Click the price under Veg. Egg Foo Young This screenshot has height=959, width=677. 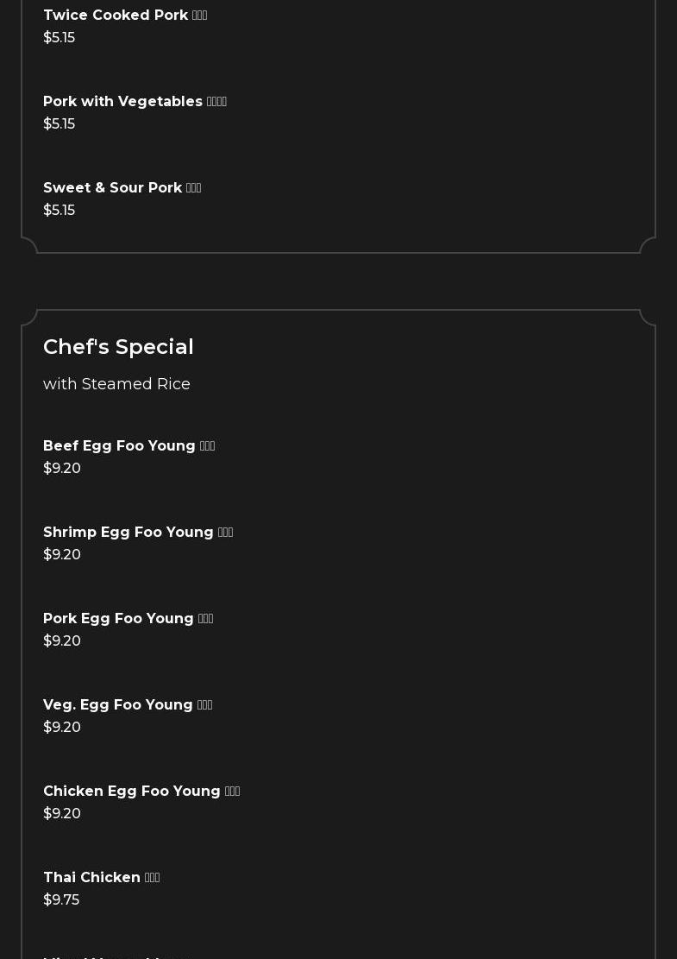tap(62, 728)
